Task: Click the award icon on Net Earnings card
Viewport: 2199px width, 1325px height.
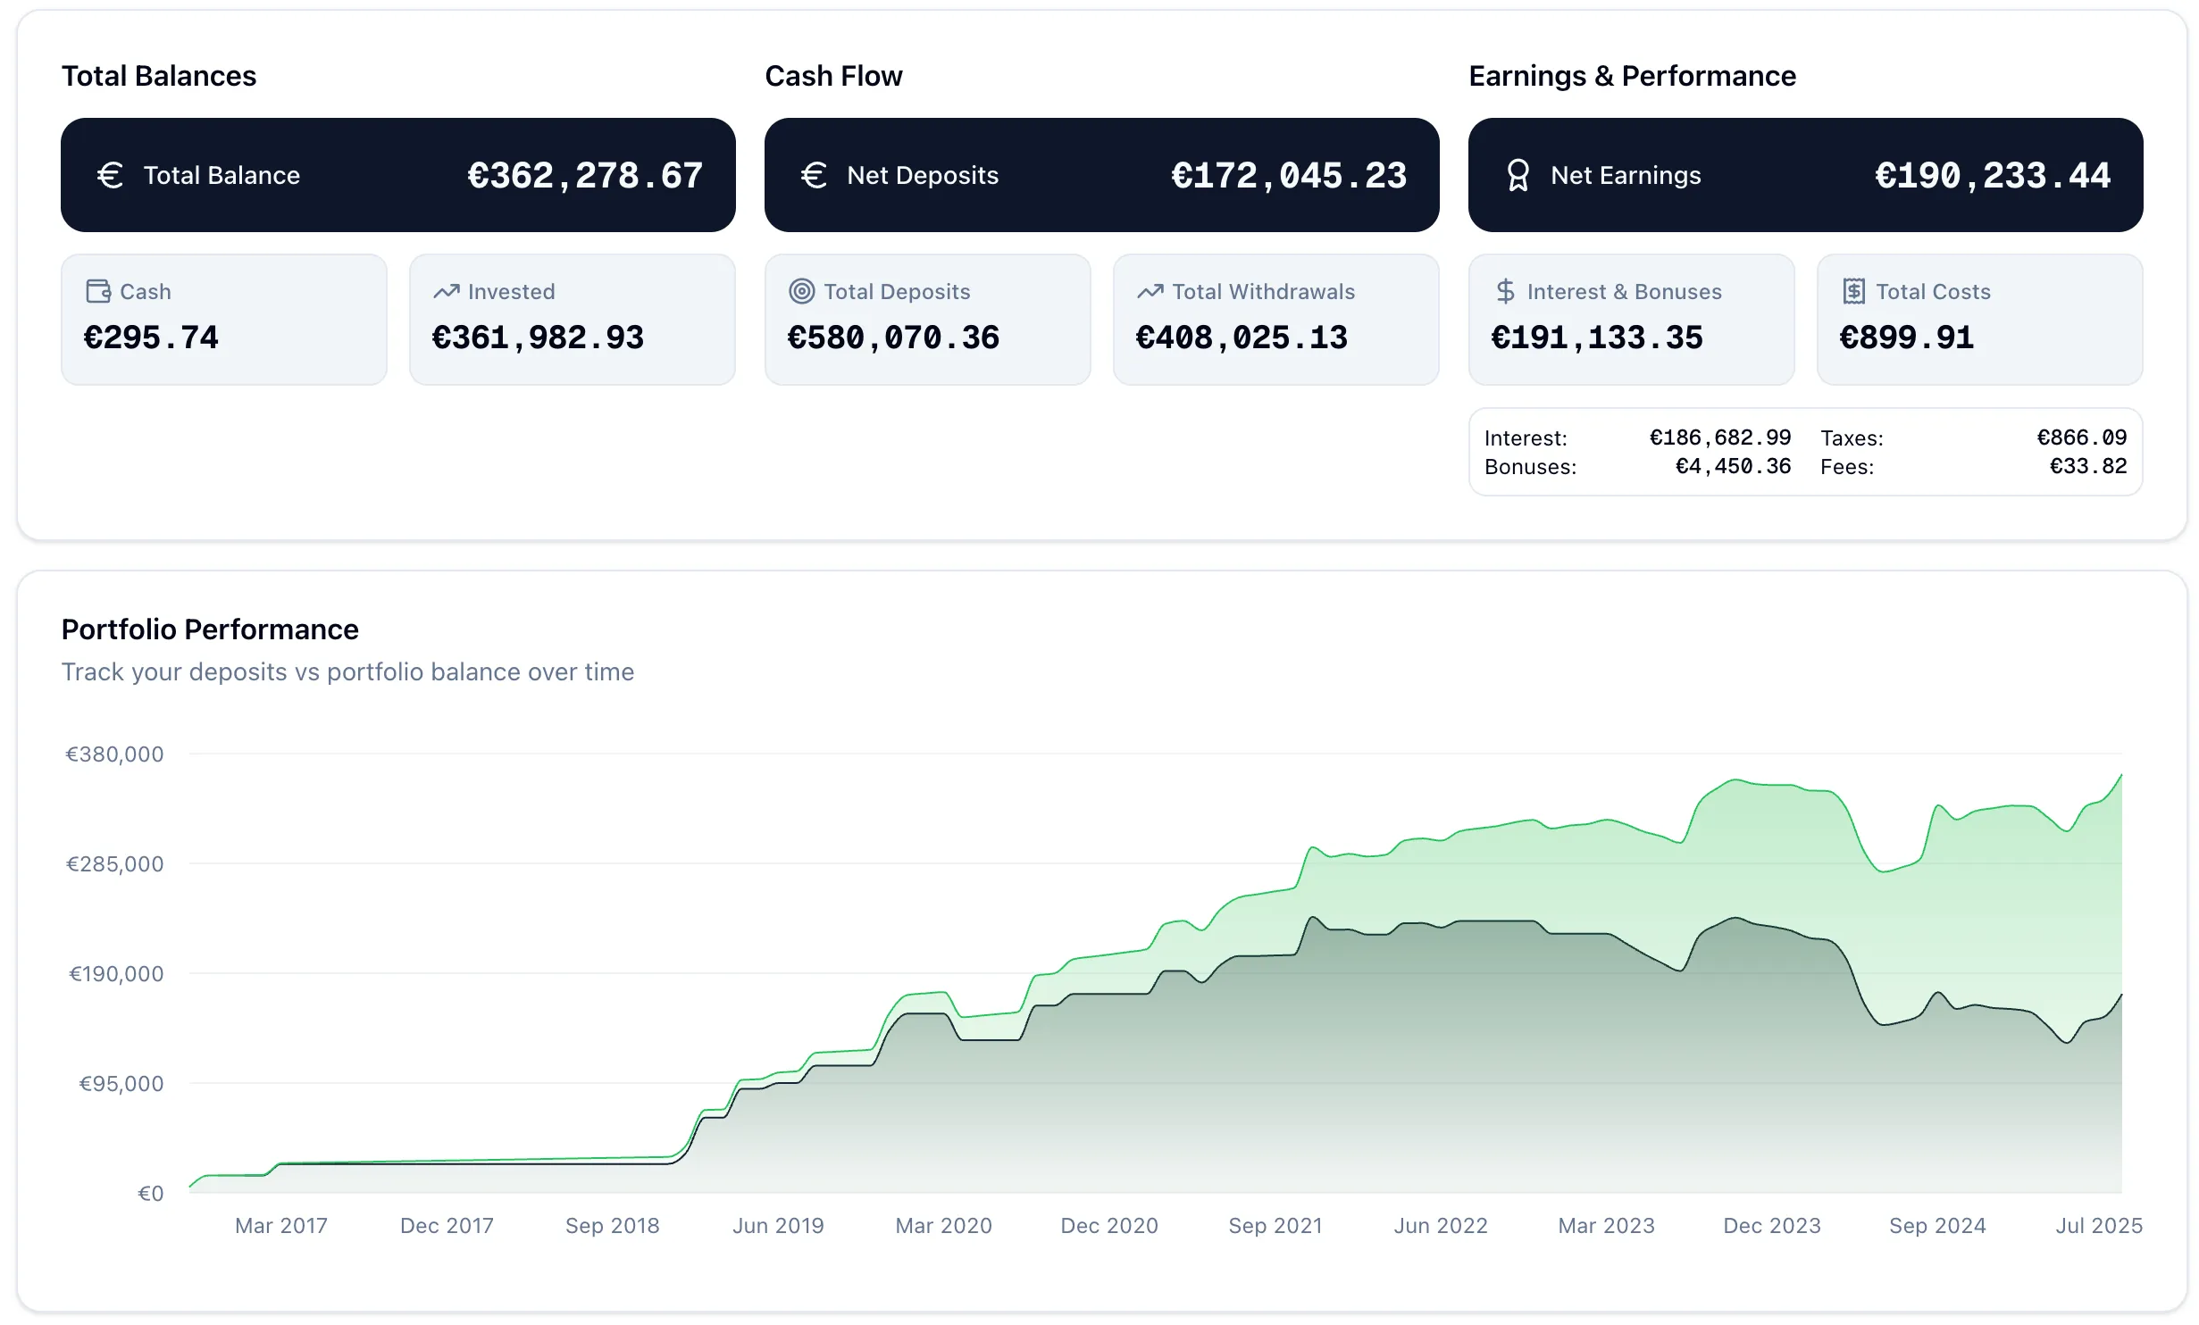Action: click(x=1518, y=175)
